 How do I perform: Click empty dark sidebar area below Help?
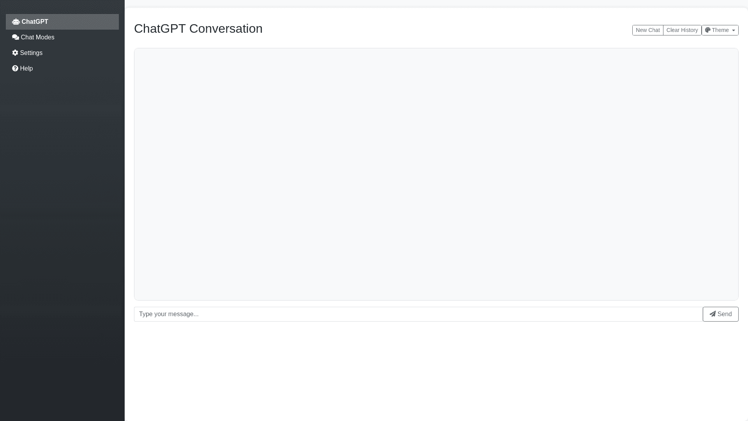click(62, 234)
